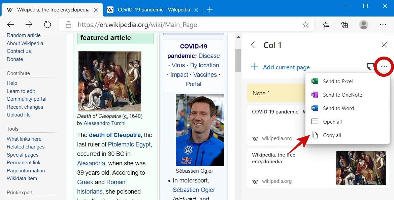Go forward in browser history
The image size is (394, 200).
pos(29,24)
